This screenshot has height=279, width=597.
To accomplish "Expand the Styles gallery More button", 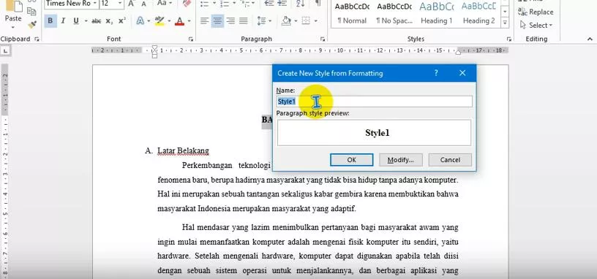I will 505,23.
